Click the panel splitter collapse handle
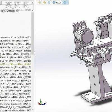This screenshot has width=112, height=112. [x=34, y=54]
